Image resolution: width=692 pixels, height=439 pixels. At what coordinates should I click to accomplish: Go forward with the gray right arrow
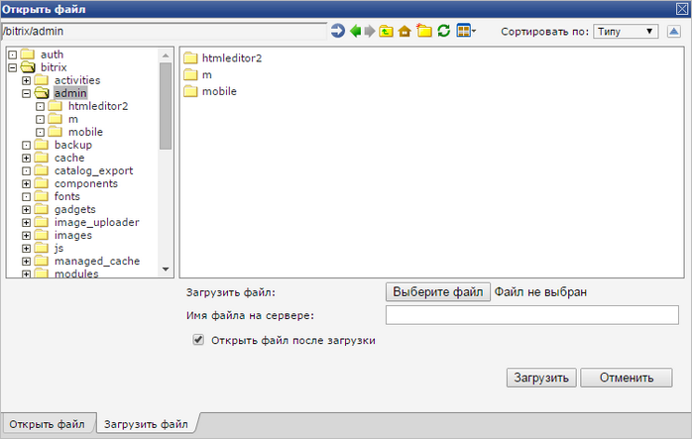[370, 31]
